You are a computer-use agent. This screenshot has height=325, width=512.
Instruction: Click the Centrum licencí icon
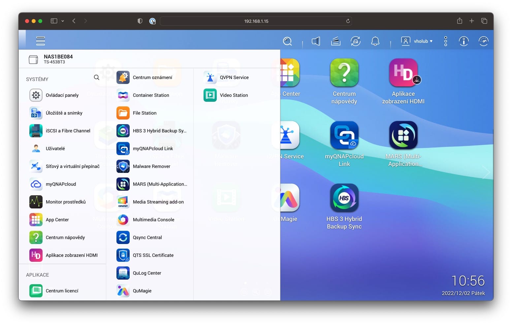coord(36,291)
